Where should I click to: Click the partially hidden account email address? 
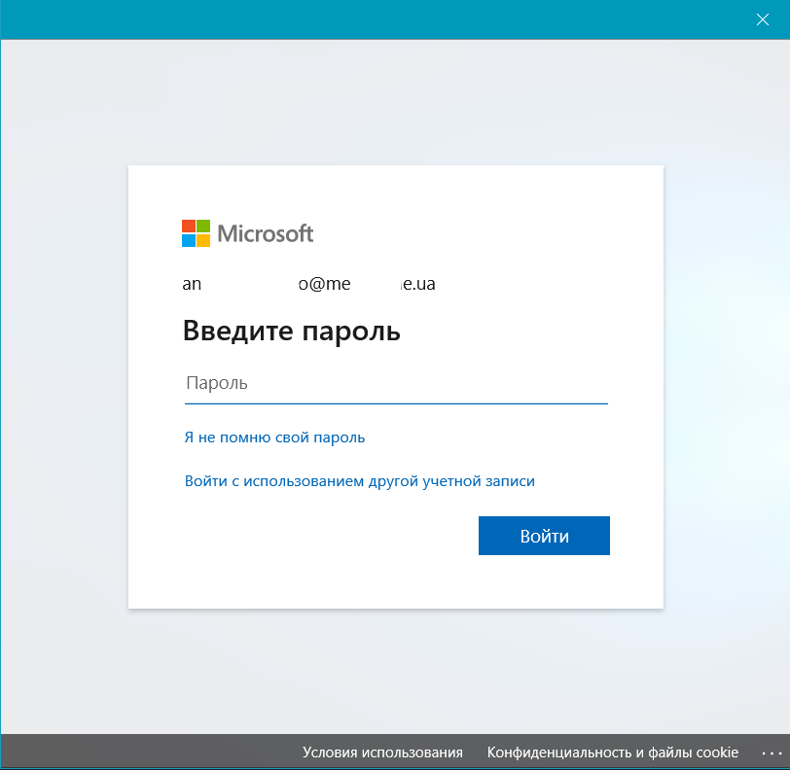308,284
